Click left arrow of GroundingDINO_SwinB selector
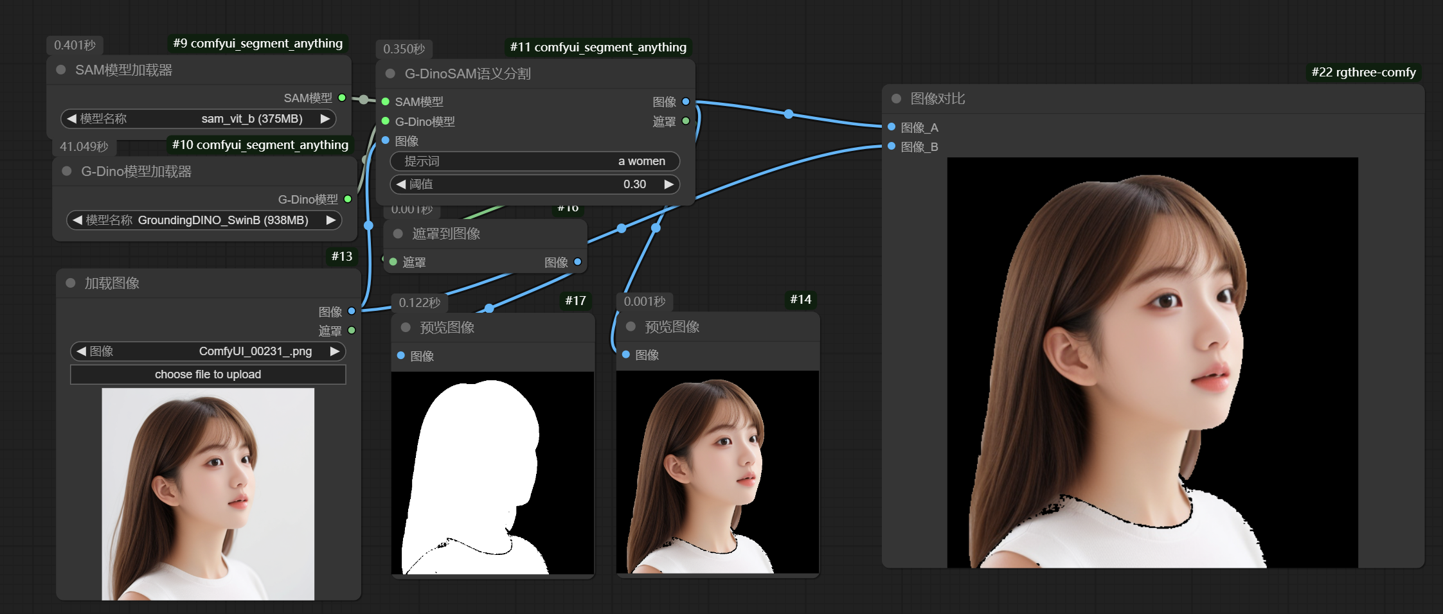Image resolution: width=1443 pixels, height=614 pixels. pyautogui.click(x=77, y=220)
